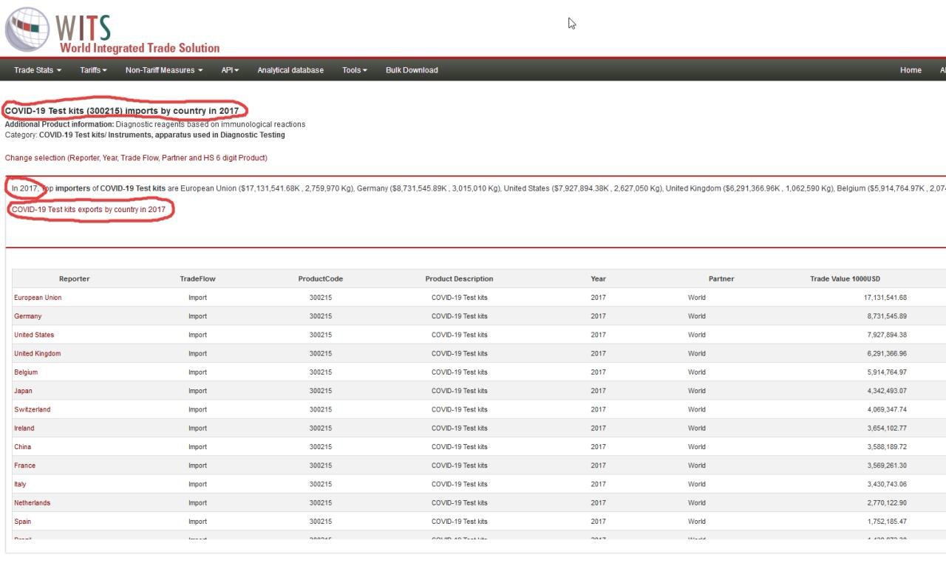Select China row's COVID-19 Test kits description
Image resolution: width=946 pixels, height=563 pixels.
tap(459, 447)
